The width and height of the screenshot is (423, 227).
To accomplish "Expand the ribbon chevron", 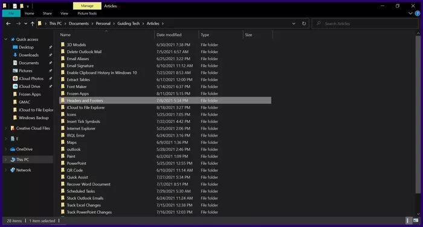I will [410, 13].
